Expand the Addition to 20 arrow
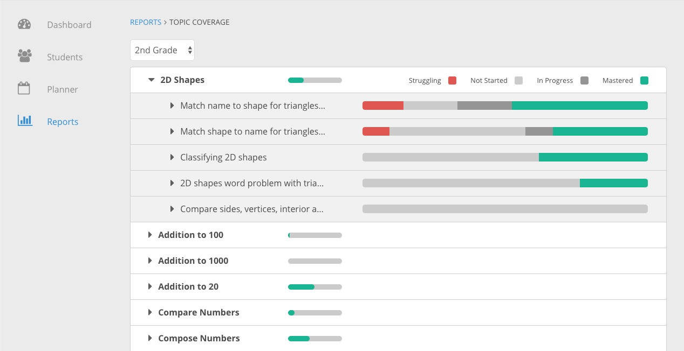 [150, 287]
